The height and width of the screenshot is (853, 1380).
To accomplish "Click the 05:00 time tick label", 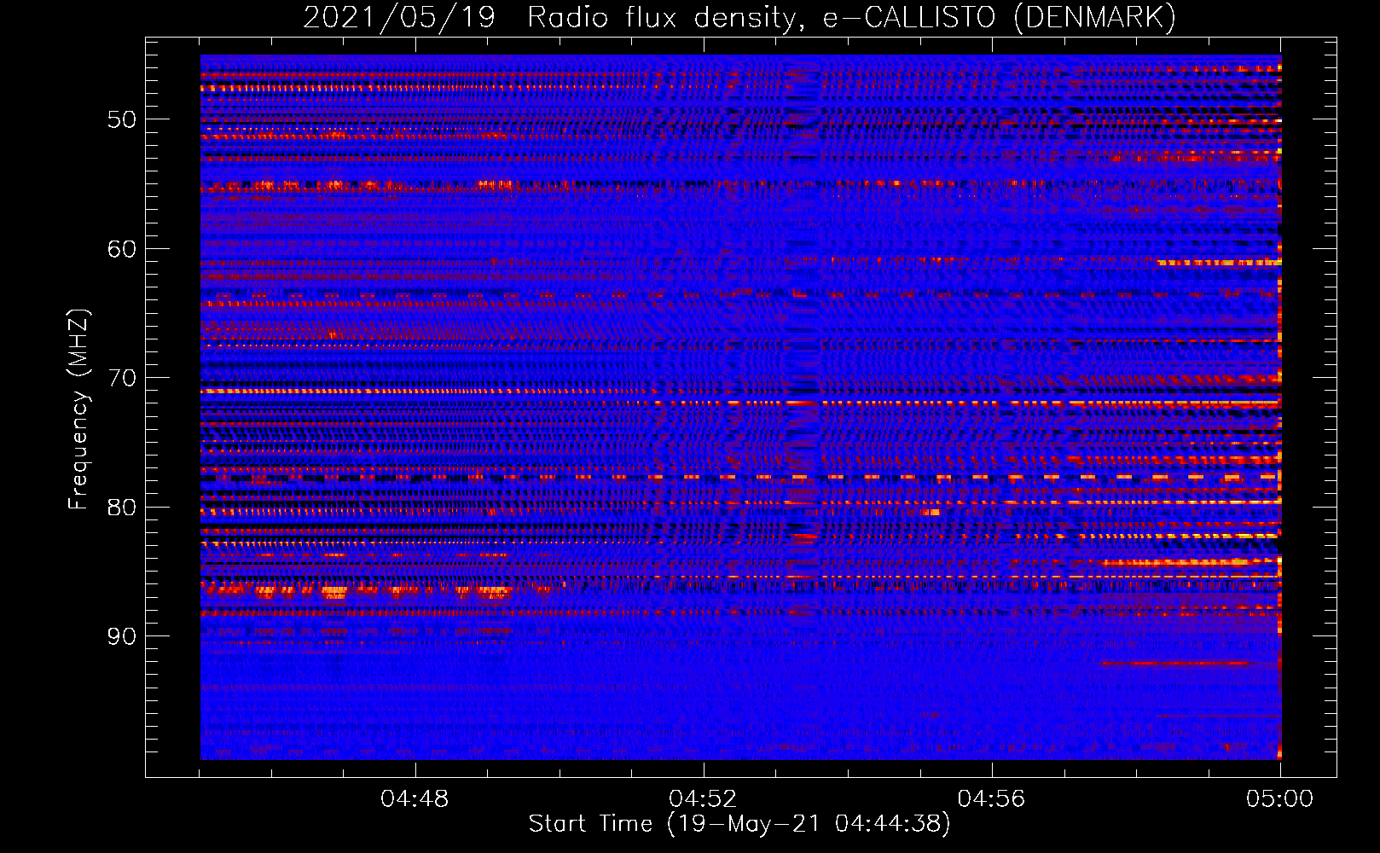I will 1279,799.
